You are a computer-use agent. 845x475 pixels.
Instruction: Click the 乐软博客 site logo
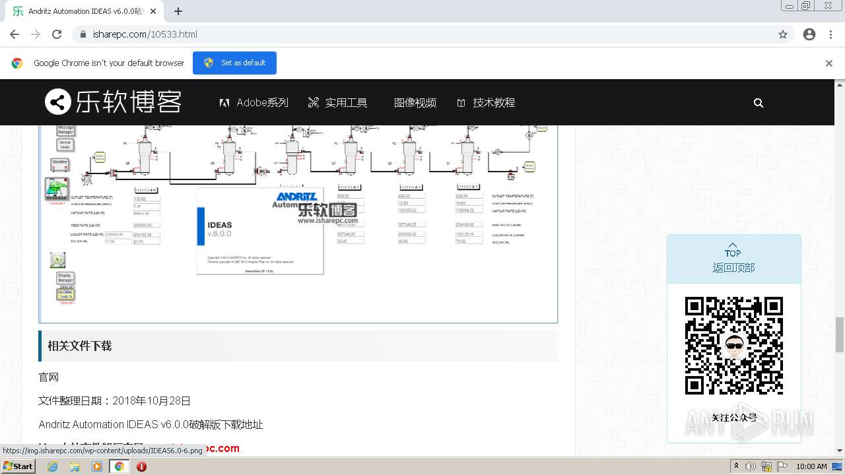113,102
